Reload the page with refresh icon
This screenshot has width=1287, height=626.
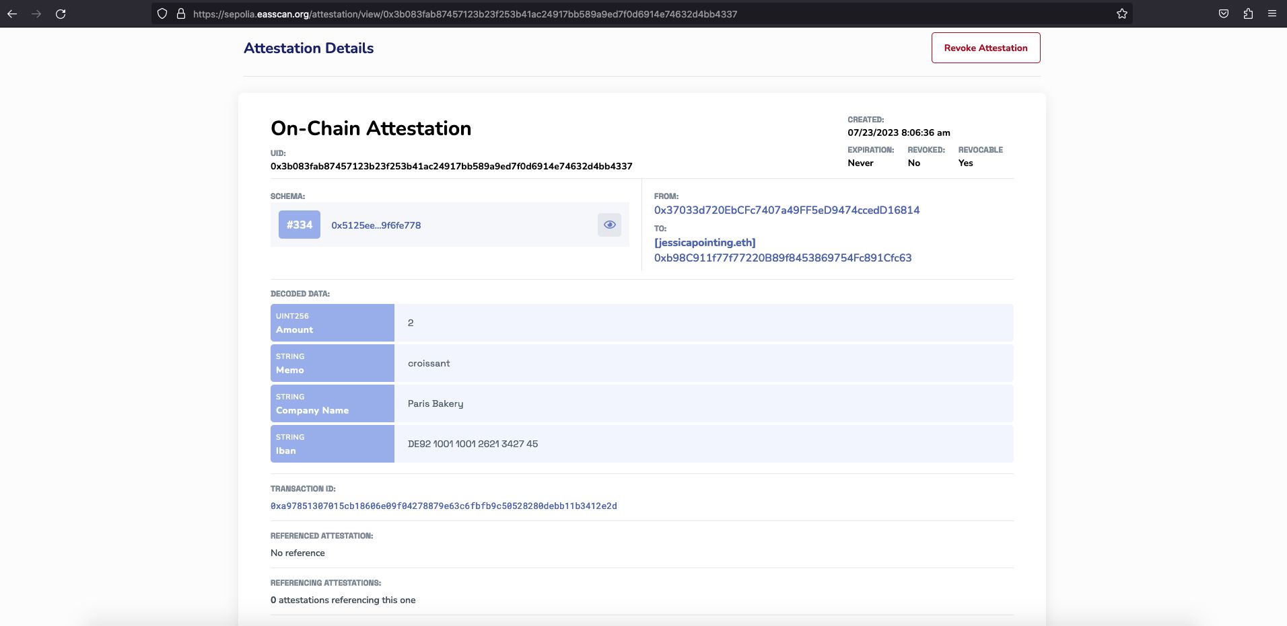61,13
